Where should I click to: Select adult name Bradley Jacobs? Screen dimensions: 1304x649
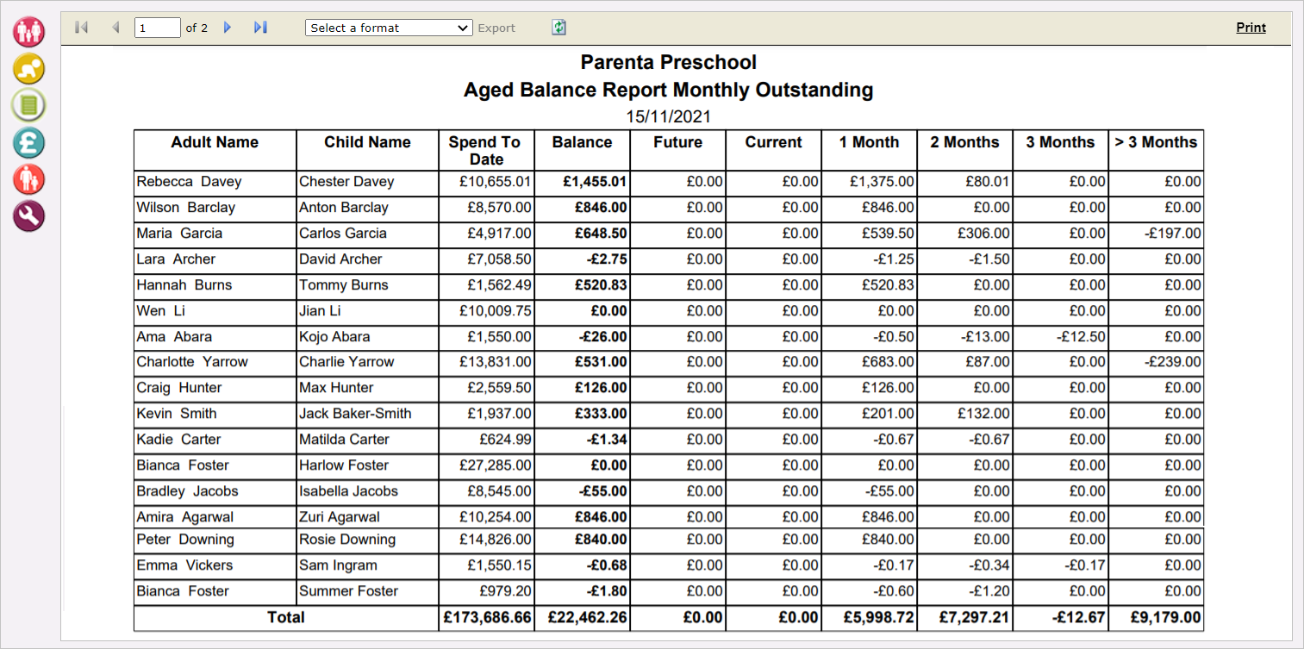tap(187, 491)
